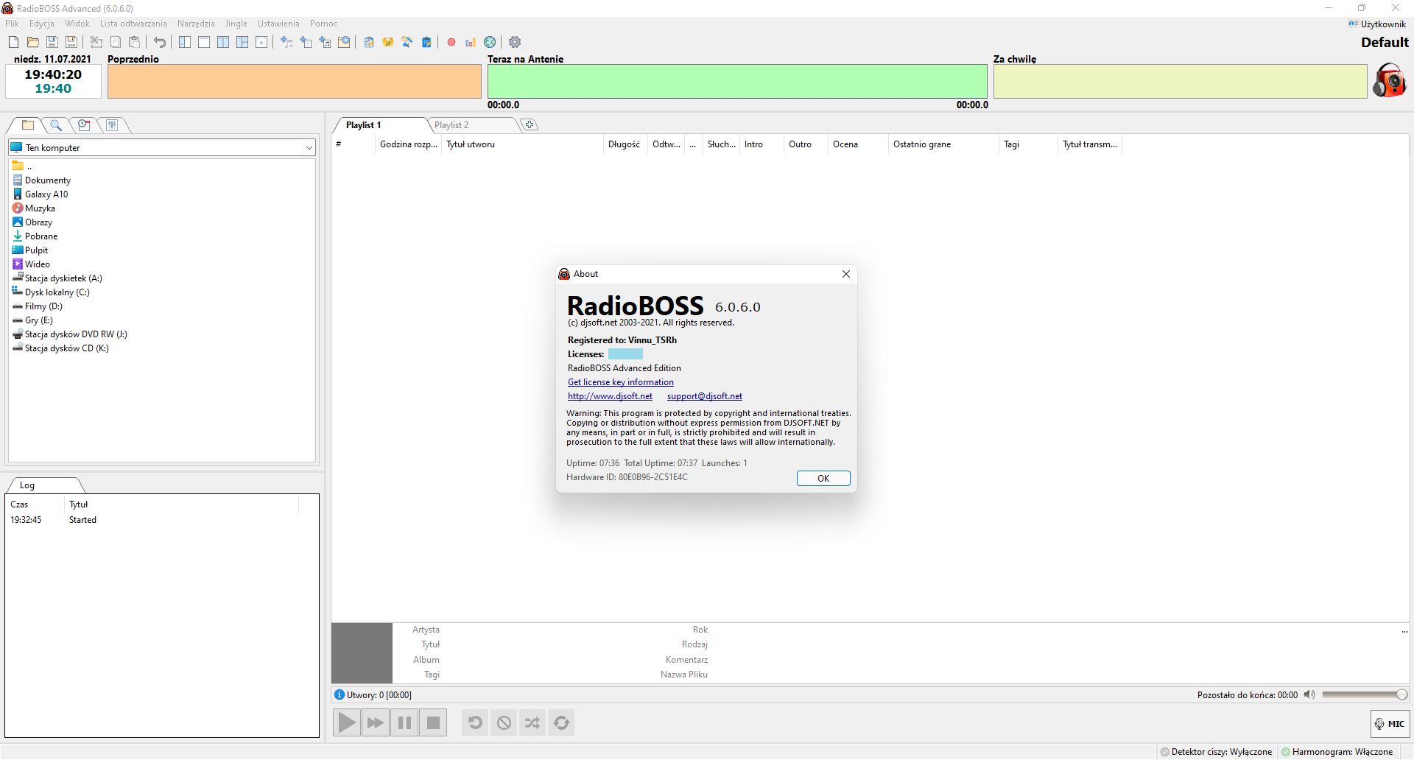The width and height of the screenshot is (1414, 760).
Task: Click the volume slider
Action: pos(1365,694)
